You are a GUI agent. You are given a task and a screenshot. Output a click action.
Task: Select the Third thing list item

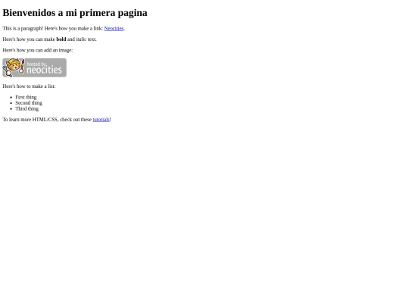(x=27, y=108)
